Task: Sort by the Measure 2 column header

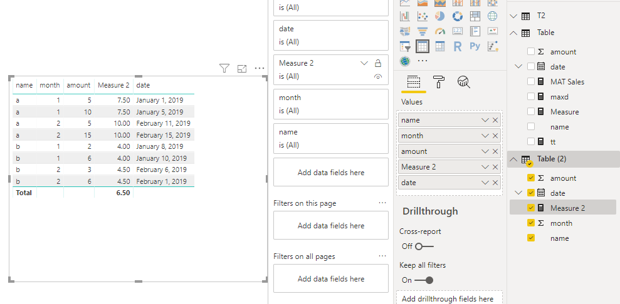Action: coord(113,85)
